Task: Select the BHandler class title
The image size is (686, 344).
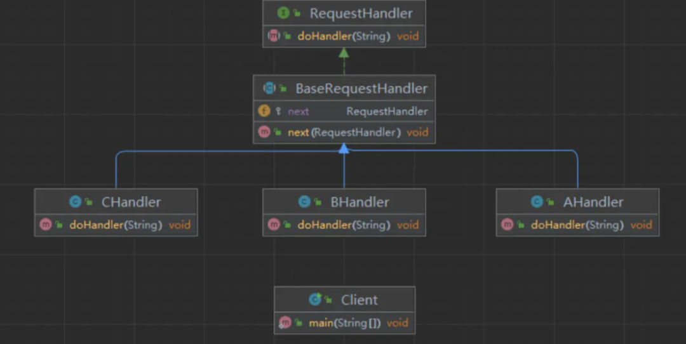Action: pyautogui.click(x=360, y=202)
